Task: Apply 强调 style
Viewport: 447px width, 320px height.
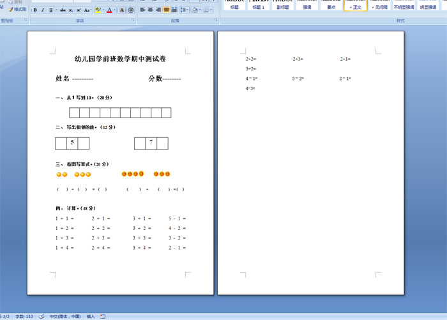Action: point(307,5)
